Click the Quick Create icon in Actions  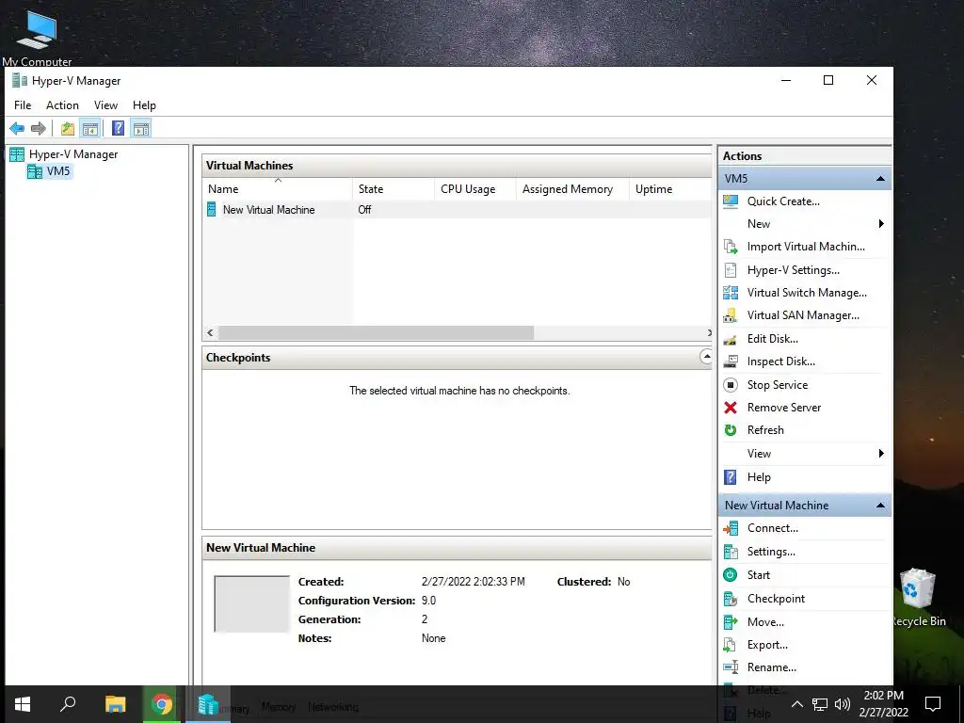pyautogui.click(x=731, y=201)
